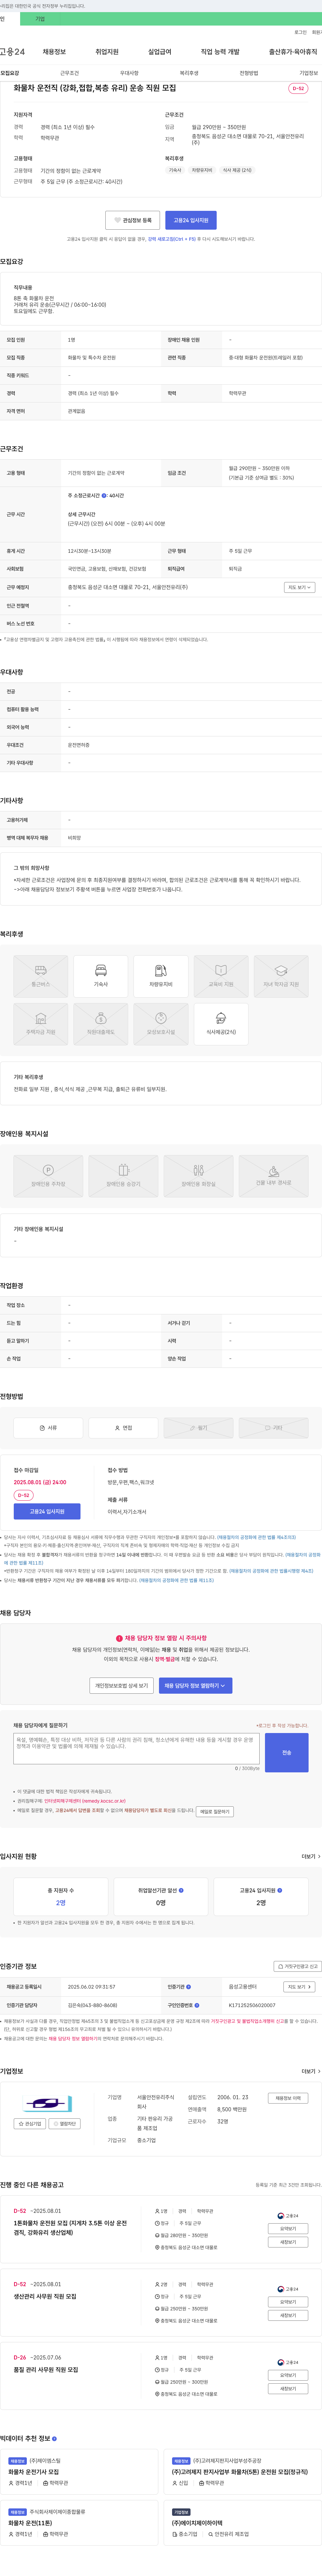Click 고용24 입사지원 button under 접수 마감일

[x=47, y=1511]
